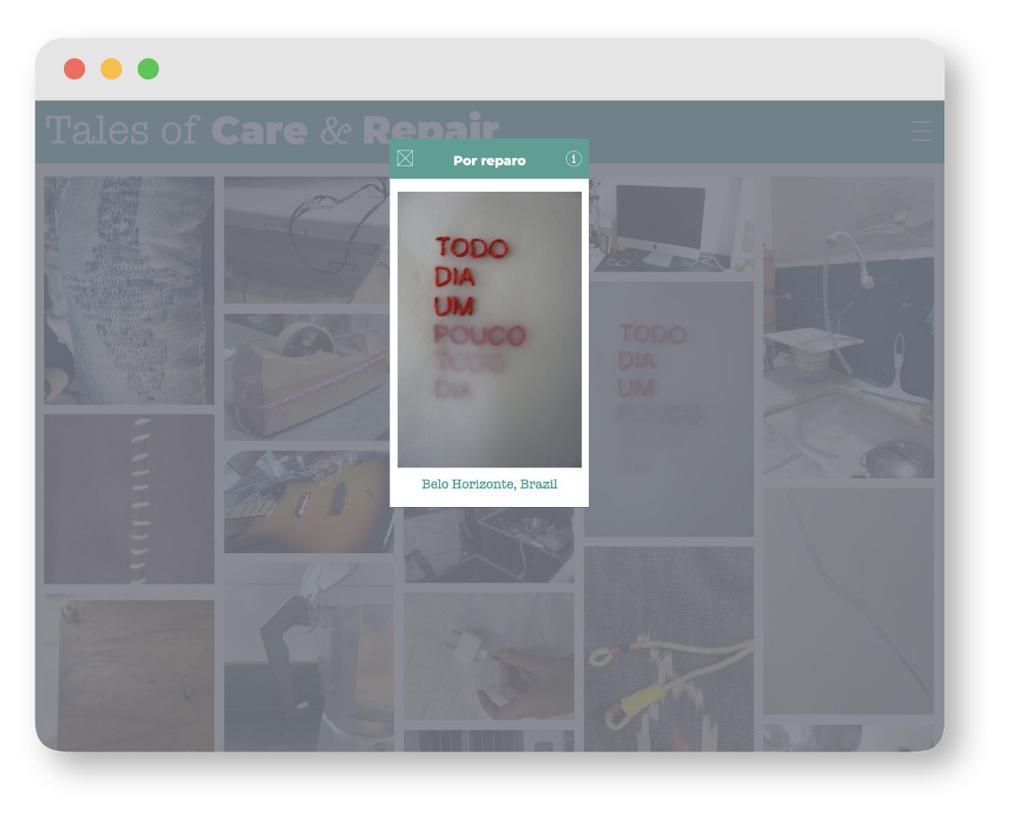This screenshot has height=813, width=1011.
Task: Open the cracked beige wall photo
Action: point(849,601)
